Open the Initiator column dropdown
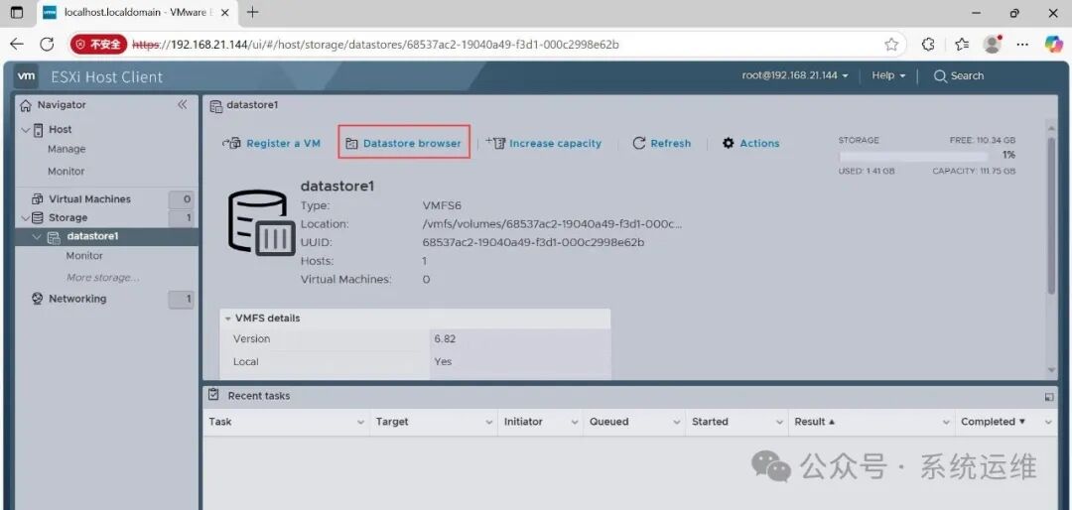 click(575, 423)
